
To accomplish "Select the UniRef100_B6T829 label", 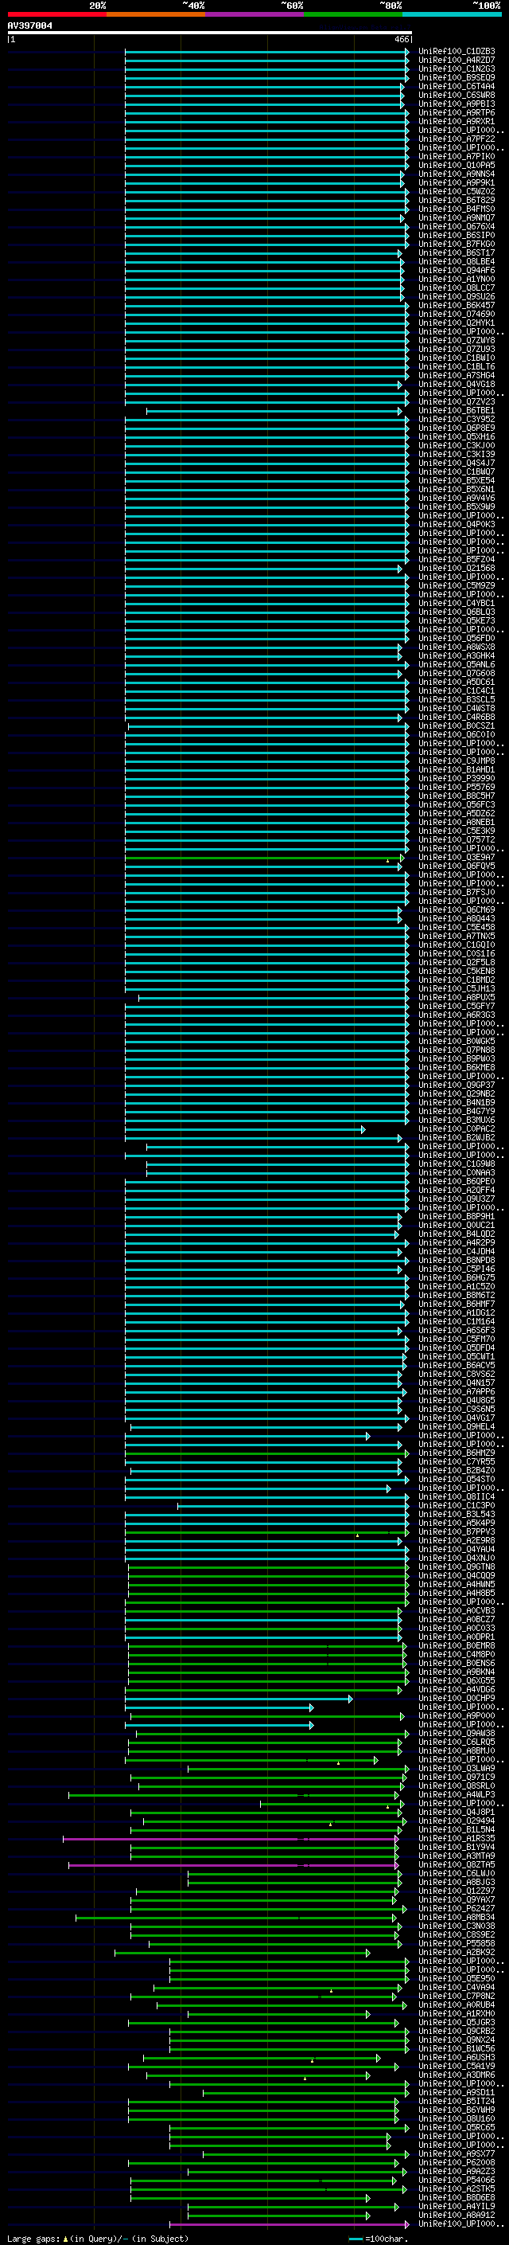I will coord(457,200).
